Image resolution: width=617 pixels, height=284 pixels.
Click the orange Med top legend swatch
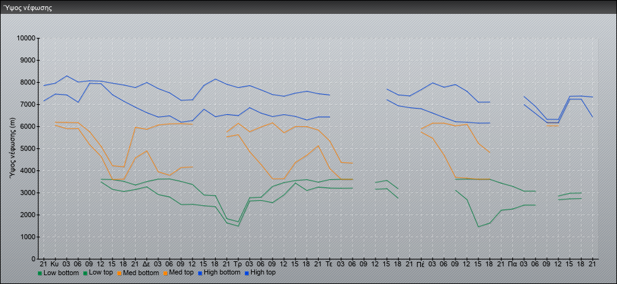[166, 273]
